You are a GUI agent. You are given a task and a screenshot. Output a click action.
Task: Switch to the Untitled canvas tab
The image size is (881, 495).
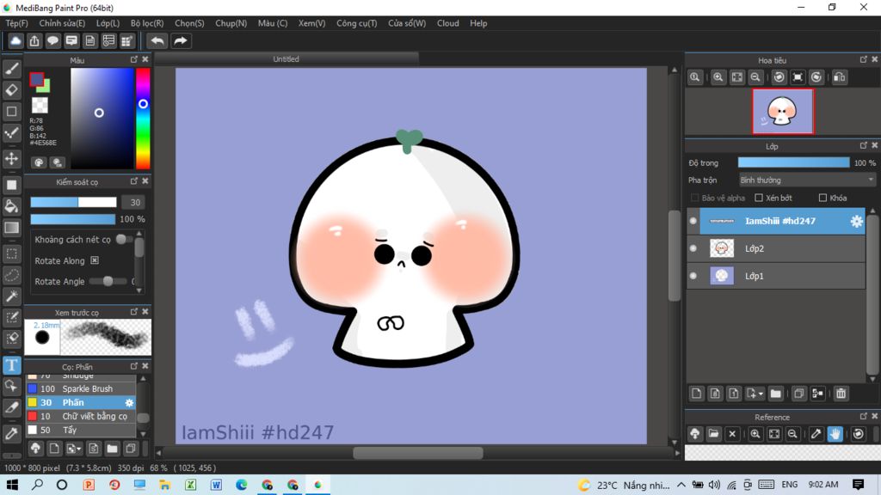(286, 59)
